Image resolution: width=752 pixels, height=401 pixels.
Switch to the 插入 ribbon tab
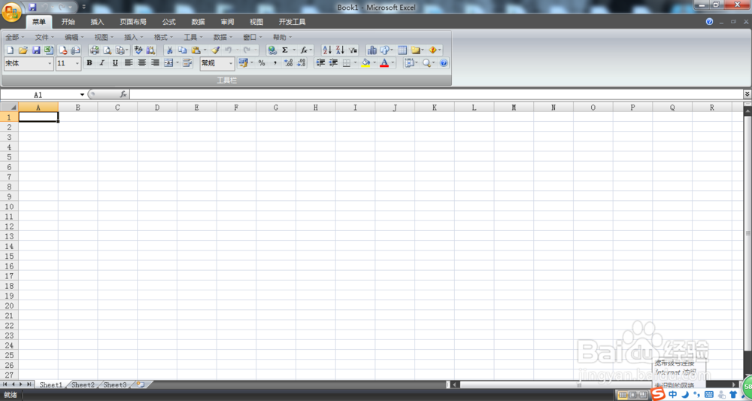(97, 22)
